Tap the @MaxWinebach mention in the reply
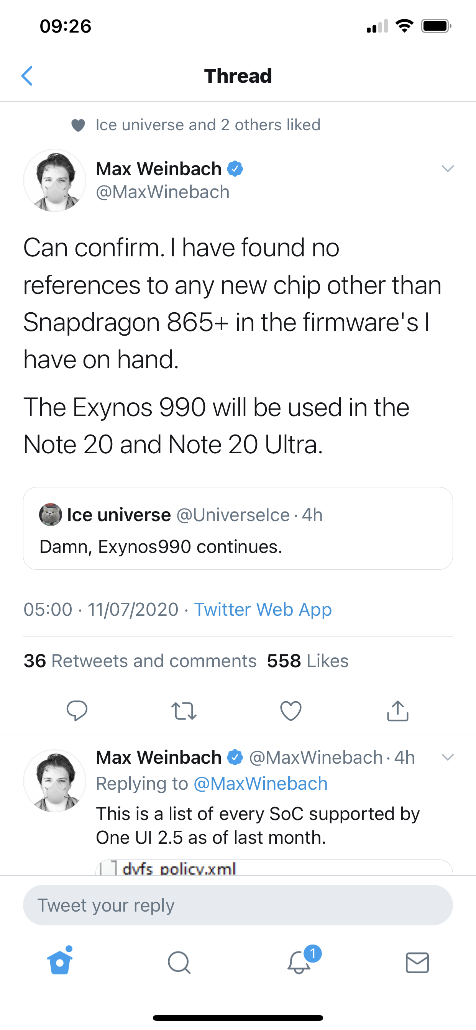 pos(260,783)
